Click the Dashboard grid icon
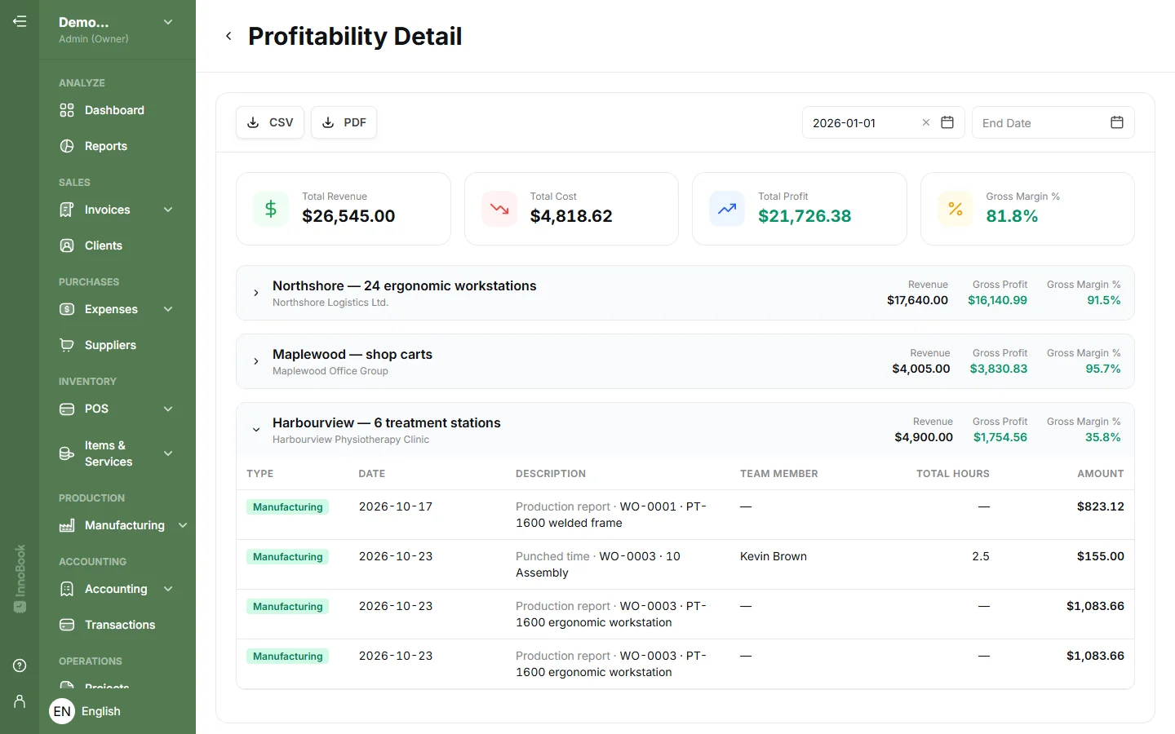Viewport: 1175px width, 734px height. click(x=67, y=110)
